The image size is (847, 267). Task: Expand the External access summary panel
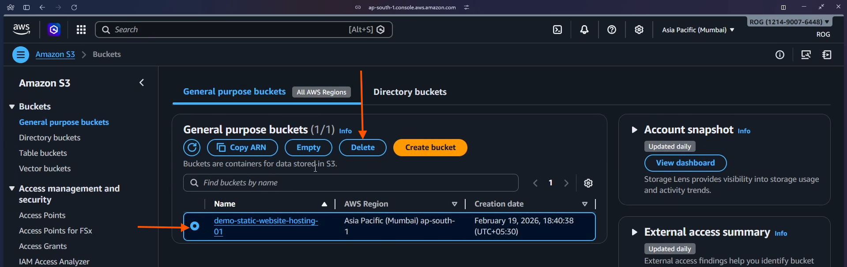click(634, 232)
